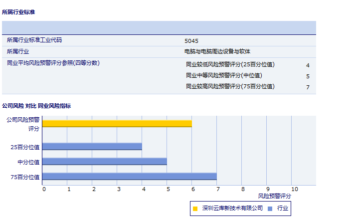Click the blue 行业 legend swatch

(x=270, y=209)
